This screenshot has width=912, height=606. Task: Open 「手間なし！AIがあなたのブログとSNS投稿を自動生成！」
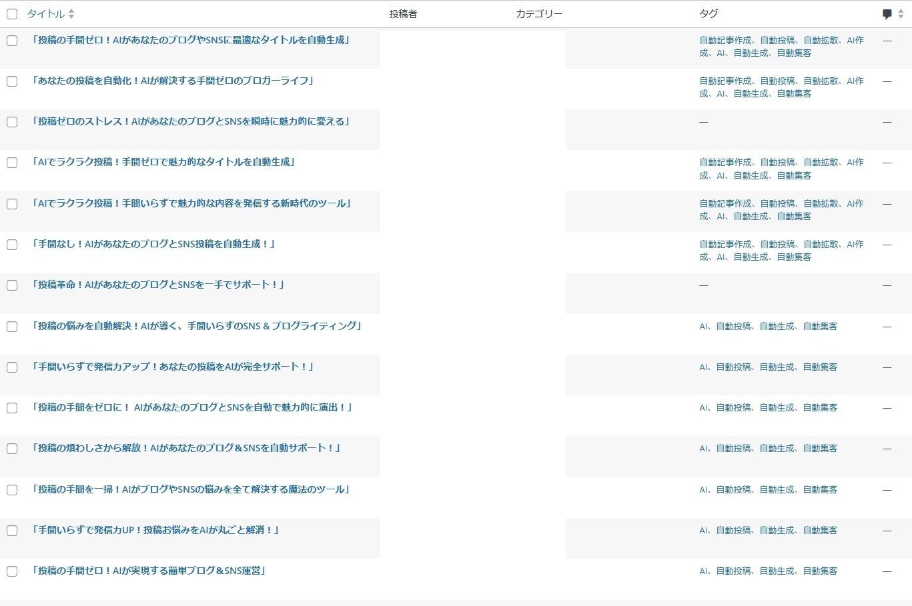(x=153, y=244)
